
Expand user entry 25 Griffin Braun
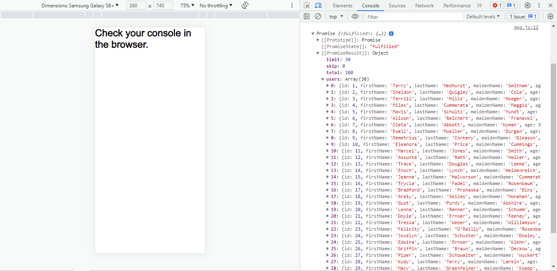click(x=328, y=249)
